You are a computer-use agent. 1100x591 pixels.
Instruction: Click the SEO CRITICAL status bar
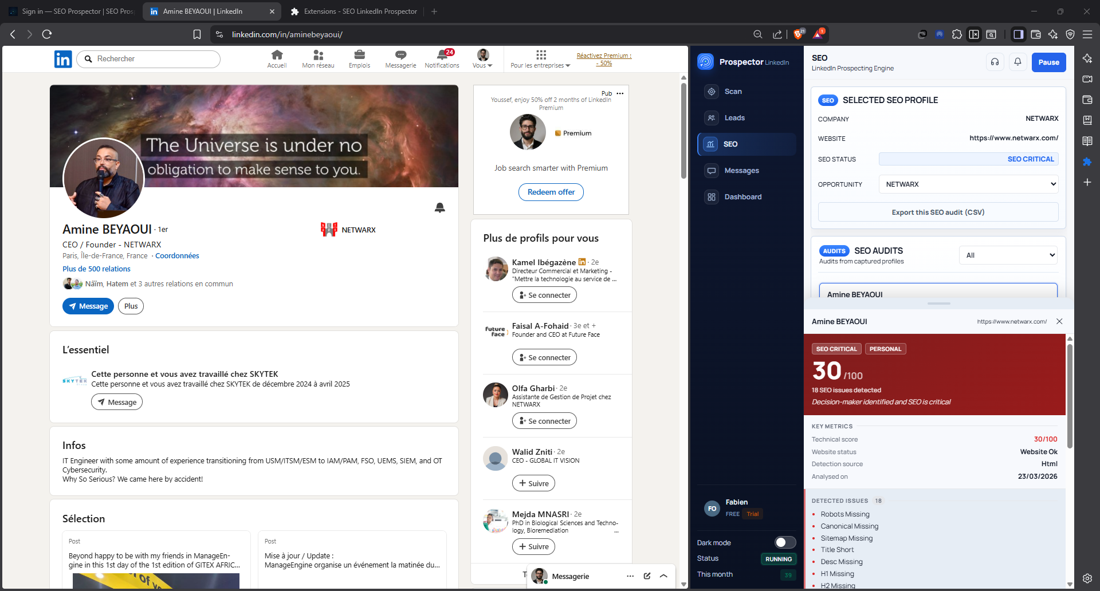[968, 159]
